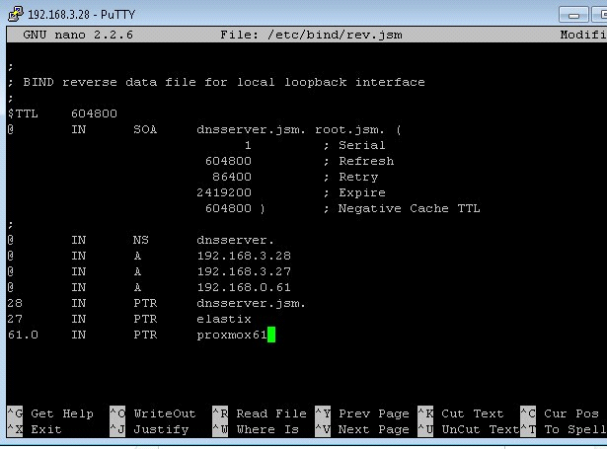Click '28' at start of PTR line
This screenshot has height=449, width=607.
pyautogui.click(x=15, y=303)
